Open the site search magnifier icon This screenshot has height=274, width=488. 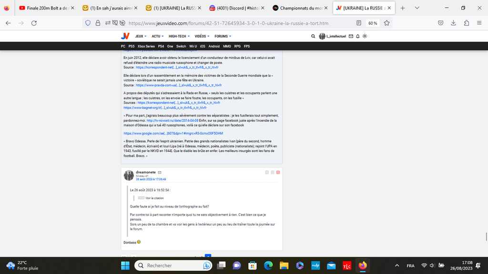coord(313,36)
